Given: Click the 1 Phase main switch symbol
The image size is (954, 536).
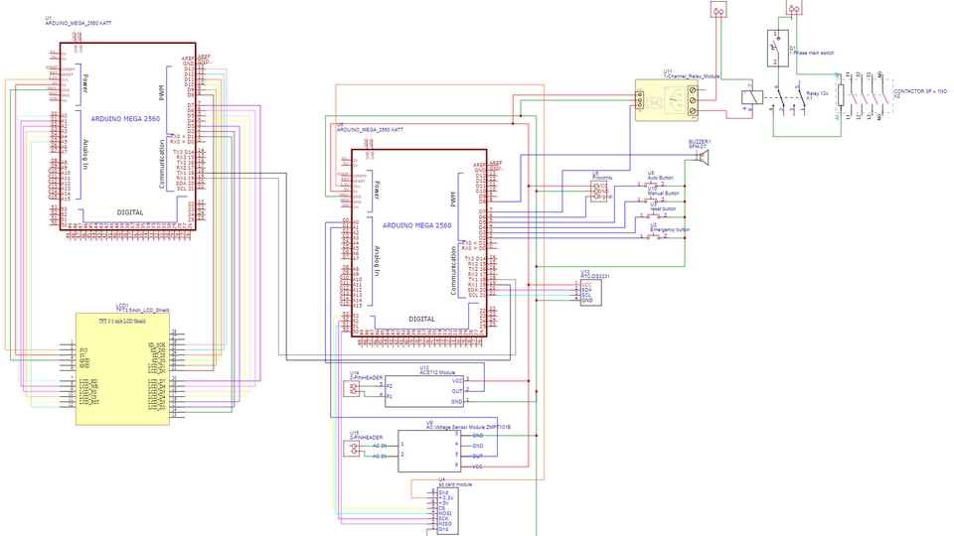Looking at the screenshot, I should 775,48.
